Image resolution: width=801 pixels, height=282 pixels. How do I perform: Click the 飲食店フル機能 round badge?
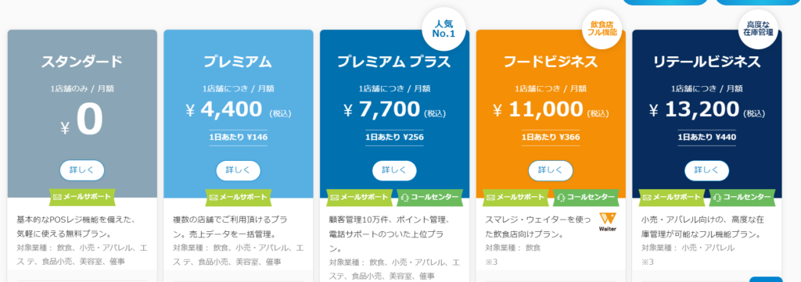click(x=604, y=29)
